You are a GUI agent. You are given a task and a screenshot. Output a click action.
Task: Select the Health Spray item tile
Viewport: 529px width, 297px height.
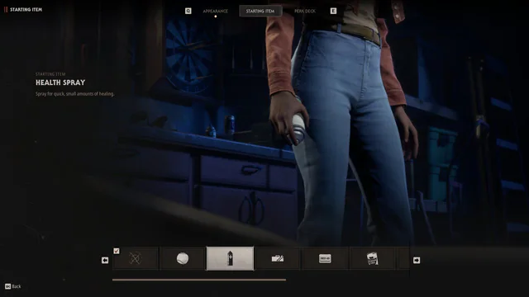click(230, 258)
